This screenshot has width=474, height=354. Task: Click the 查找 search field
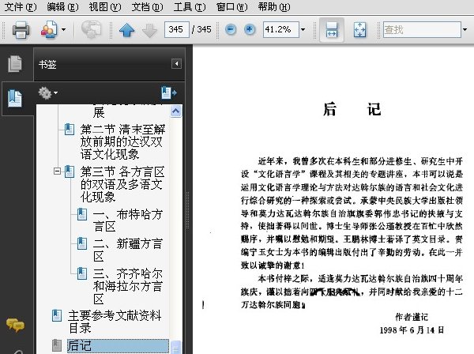tap(422, 29)
